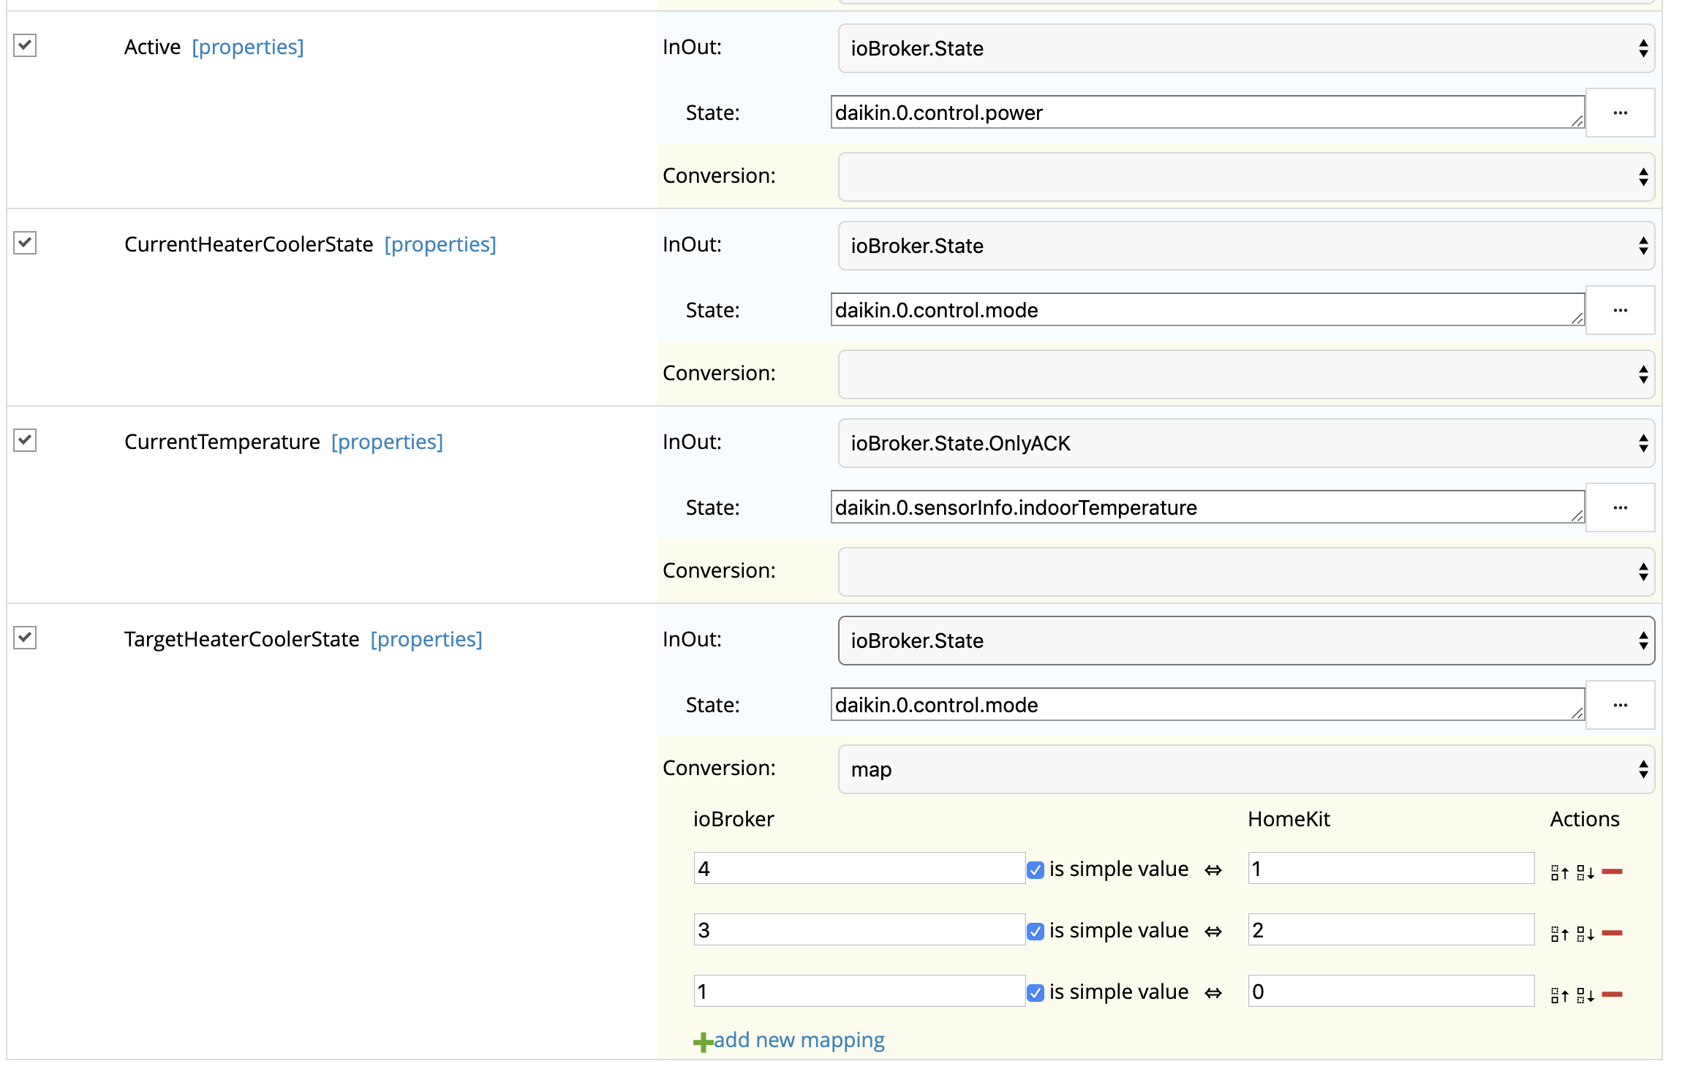Click the HomeKit field containing value 1
1682x1091 pixels.
click(x=1389, y=869)
